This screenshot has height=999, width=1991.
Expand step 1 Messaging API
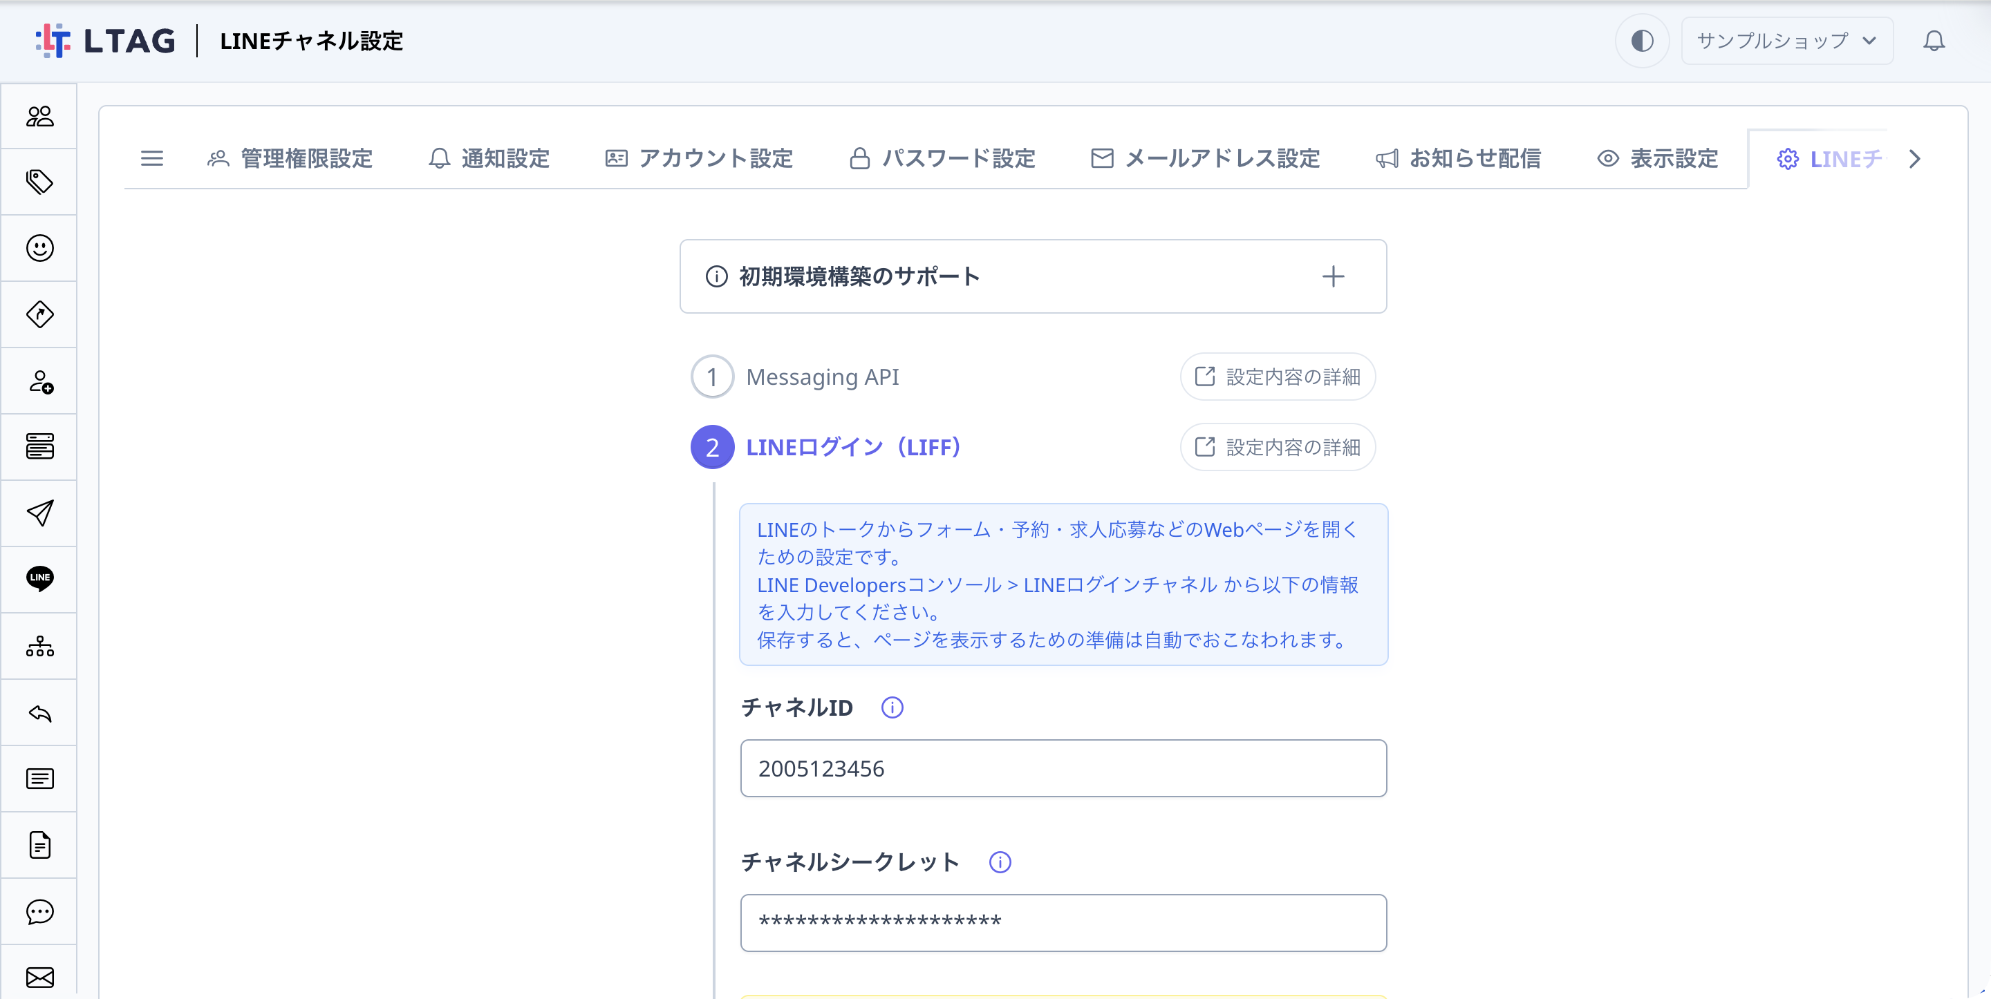[795, 377]
